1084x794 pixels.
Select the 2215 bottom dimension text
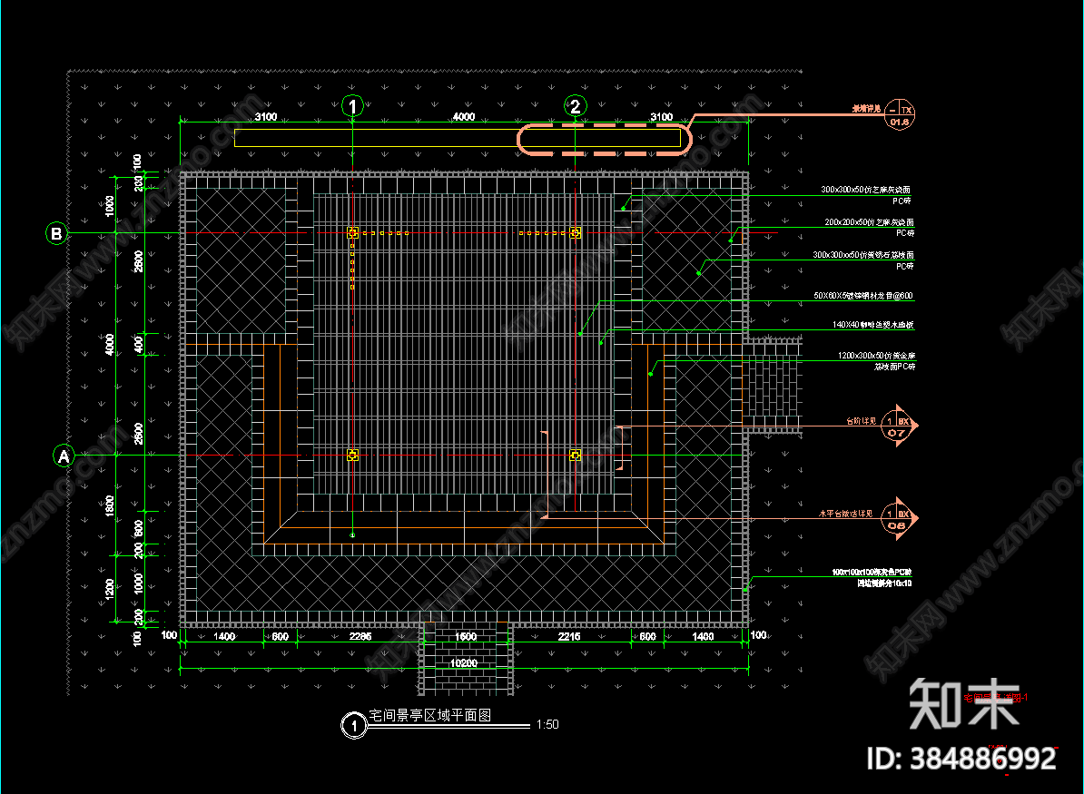point(569,636)
